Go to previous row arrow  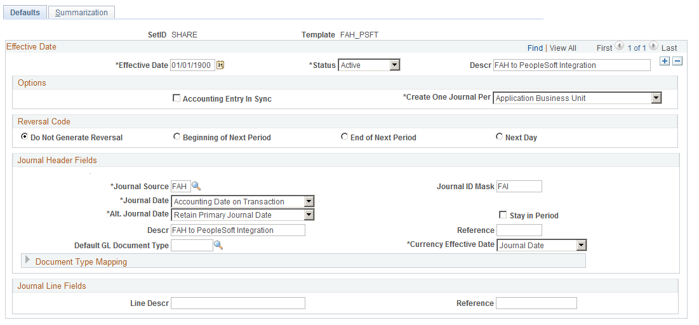[619, 46]
